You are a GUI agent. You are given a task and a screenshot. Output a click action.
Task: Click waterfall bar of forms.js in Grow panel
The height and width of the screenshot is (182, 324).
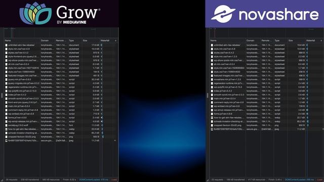click(x=102, y=118)
